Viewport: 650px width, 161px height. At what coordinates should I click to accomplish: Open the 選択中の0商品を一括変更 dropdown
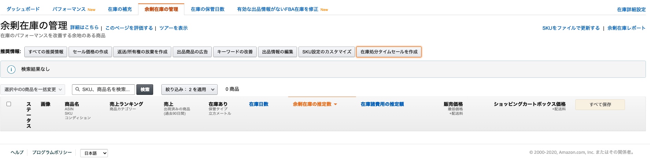pos(33,89)
